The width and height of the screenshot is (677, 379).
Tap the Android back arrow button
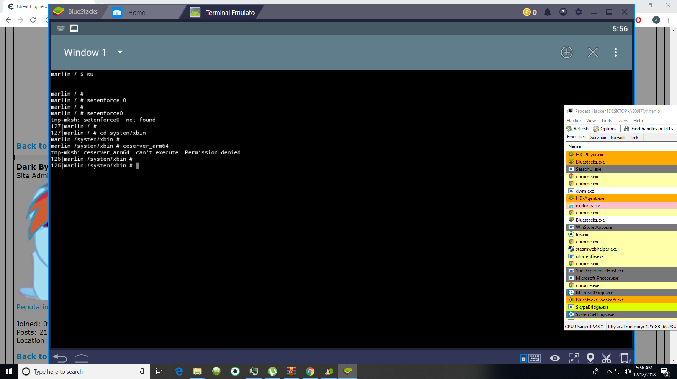click(x=60, y=358)
